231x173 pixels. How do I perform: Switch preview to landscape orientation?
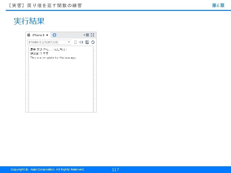[x=81, y=42]
